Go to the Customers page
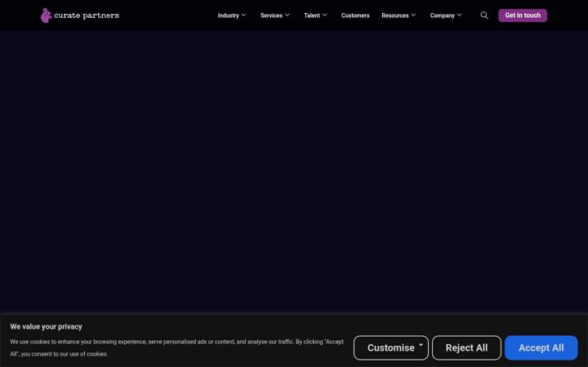This screenshot has height=367, width=588. [355, 15]
